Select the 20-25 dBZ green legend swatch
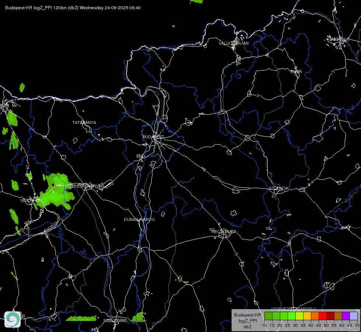Image resolution: width=361 pixels, height=332 pixels. tap(284, 316)
